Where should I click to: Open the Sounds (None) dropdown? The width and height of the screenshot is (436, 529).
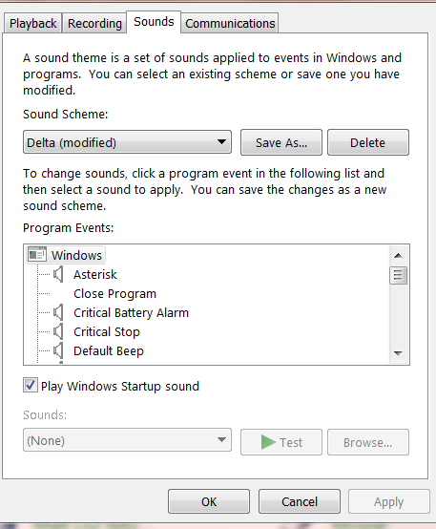pos(127,440)
